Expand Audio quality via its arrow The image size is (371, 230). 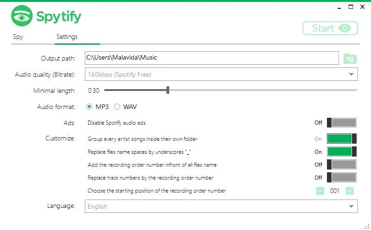(x=351, y=74)
